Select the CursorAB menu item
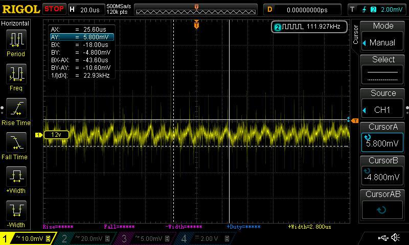 (383, 205)
